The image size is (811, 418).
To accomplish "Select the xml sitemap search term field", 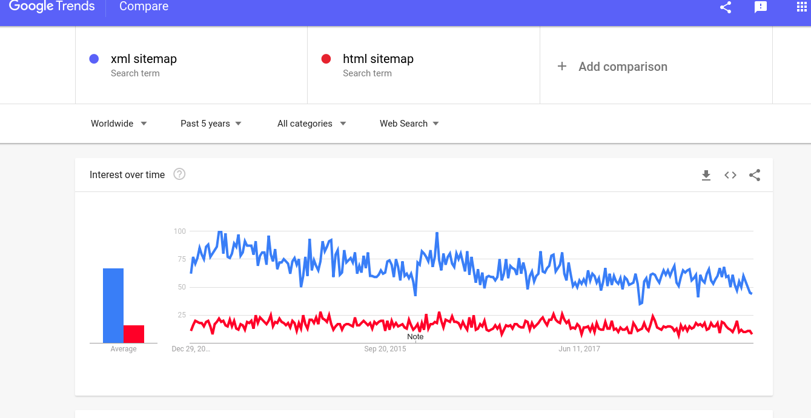I will (x=144, y=59).
